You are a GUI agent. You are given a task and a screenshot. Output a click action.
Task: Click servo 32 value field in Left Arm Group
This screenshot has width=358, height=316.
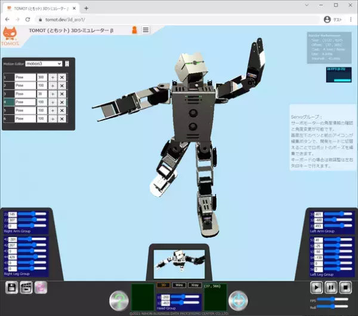tap(319, 220)
